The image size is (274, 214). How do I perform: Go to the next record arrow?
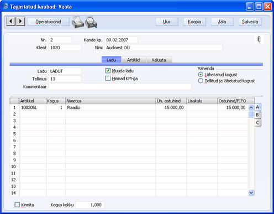click(20, 22)
